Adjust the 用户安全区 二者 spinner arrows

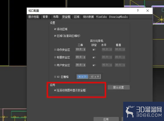click(x=85, y=65)
